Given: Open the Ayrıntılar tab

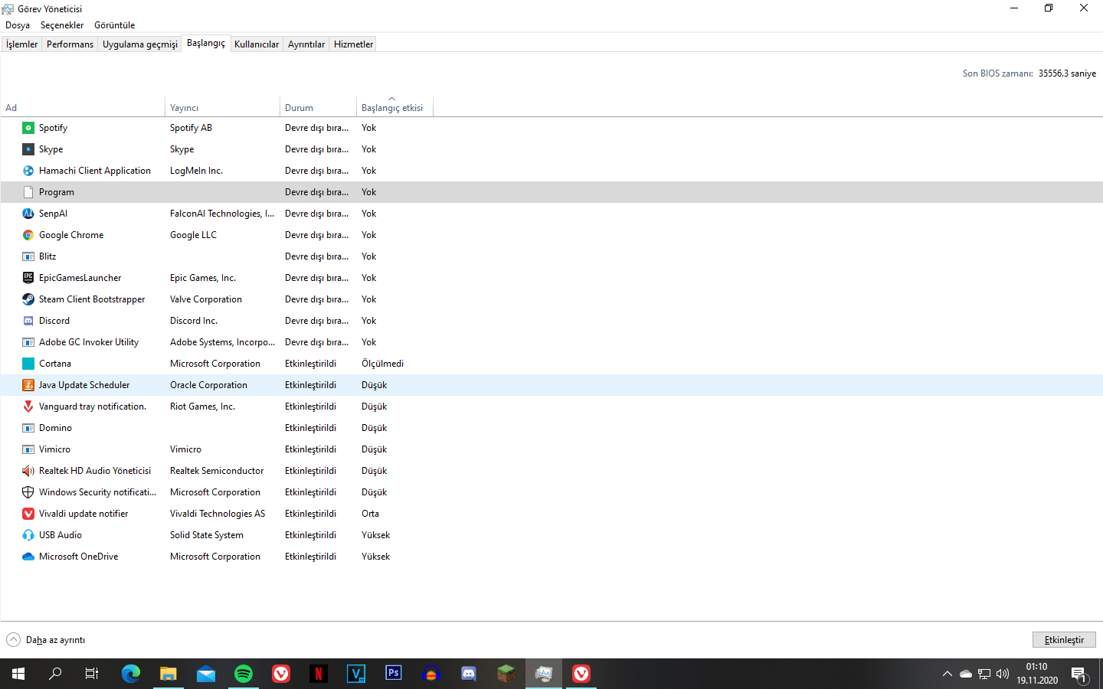Looking at the screenshot, I should (x=306, y=44).
